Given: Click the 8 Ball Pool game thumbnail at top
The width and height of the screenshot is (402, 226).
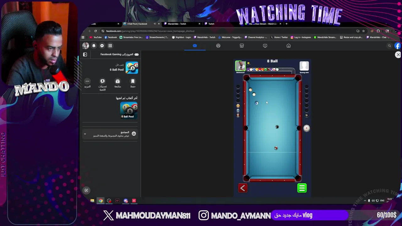Looking at the screenshot, I should click(132, 68).
